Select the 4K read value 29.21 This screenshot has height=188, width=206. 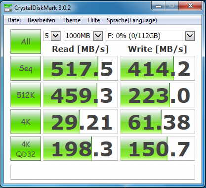81,122
